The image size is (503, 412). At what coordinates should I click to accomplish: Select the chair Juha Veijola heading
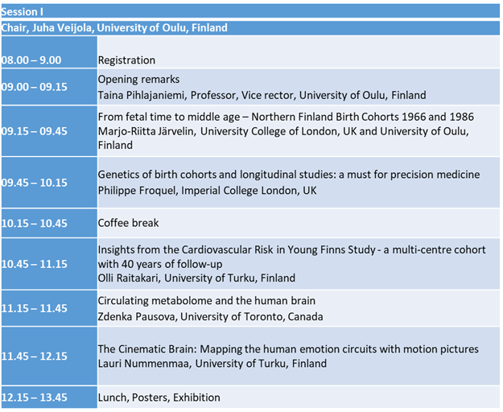[114, 27]
